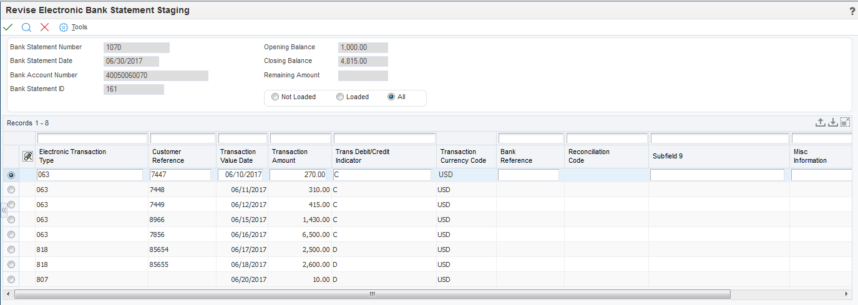Viewport: 858px width, 305px height.
Task: Click the horizontal scrollbar thumb
Action: [372, 294]
